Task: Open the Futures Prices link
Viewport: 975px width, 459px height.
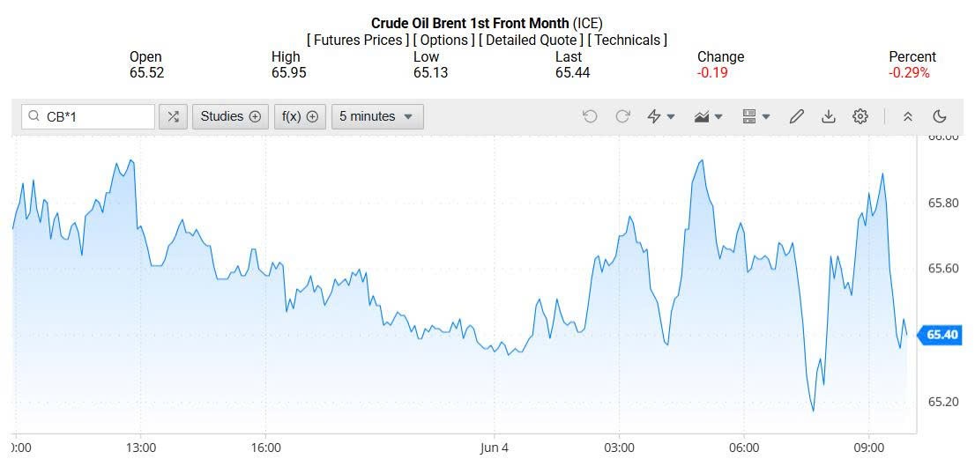Action: point(358,40)
